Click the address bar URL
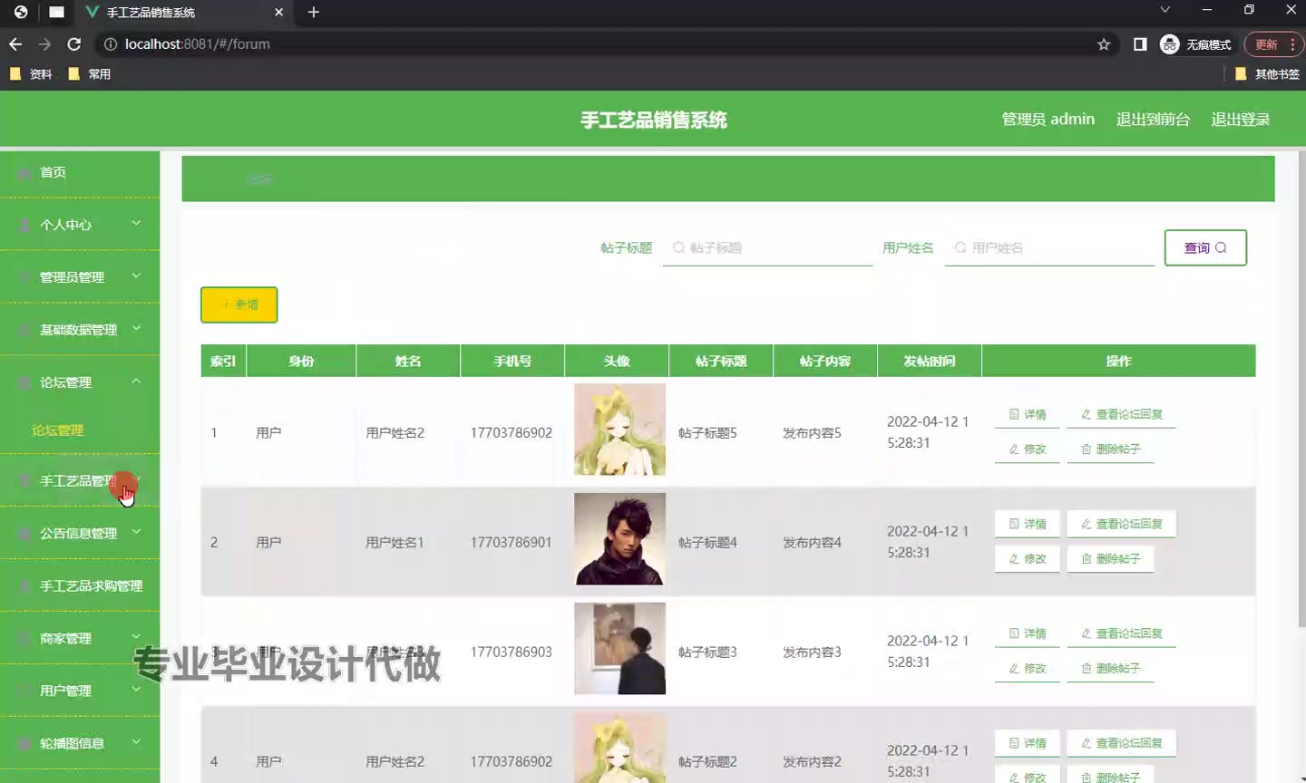1306x783 pixels. [198, 43]
